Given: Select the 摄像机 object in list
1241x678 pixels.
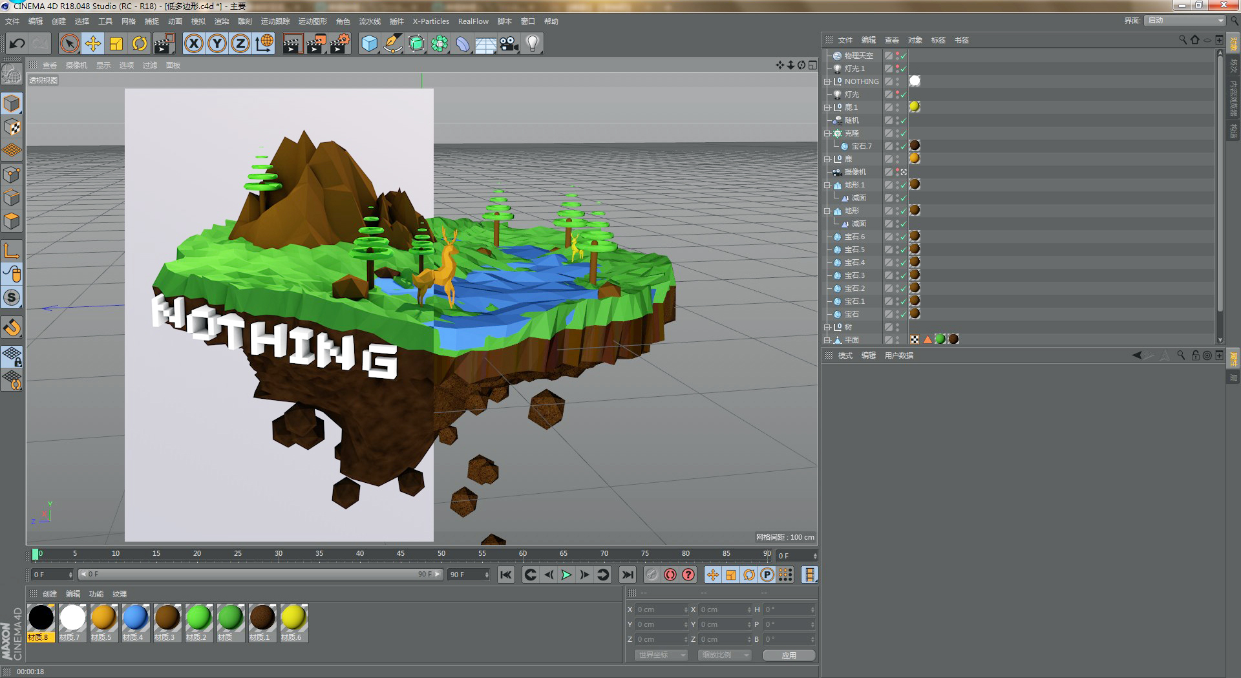Looking at the screenshot, I should tap(854, 172).
